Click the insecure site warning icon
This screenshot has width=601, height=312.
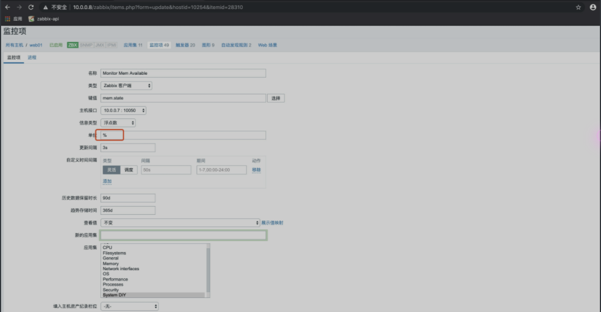click(x=45, y=7)
